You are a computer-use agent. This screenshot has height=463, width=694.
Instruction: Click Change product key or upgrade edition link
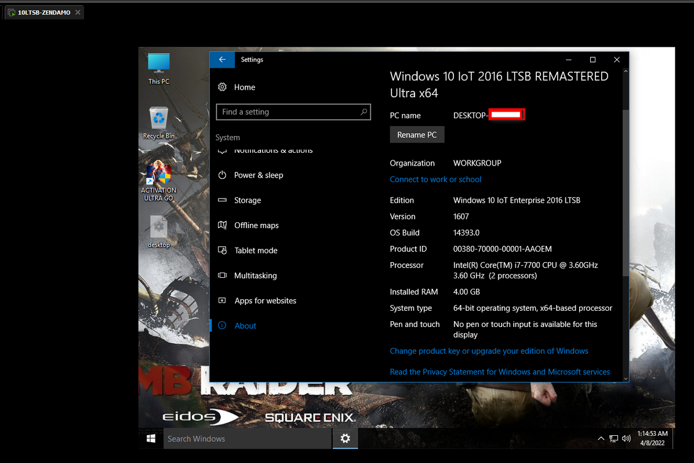tap(489, 351)
